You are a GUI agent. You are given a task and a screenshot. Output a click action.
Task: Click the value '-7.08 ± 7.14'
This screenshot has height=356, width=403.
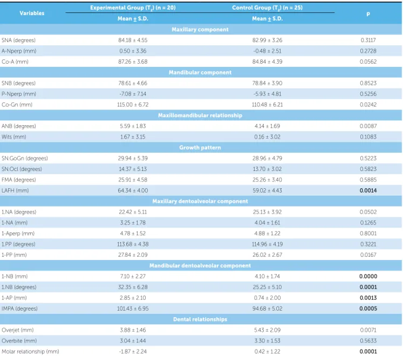click(x=133, y=94)
